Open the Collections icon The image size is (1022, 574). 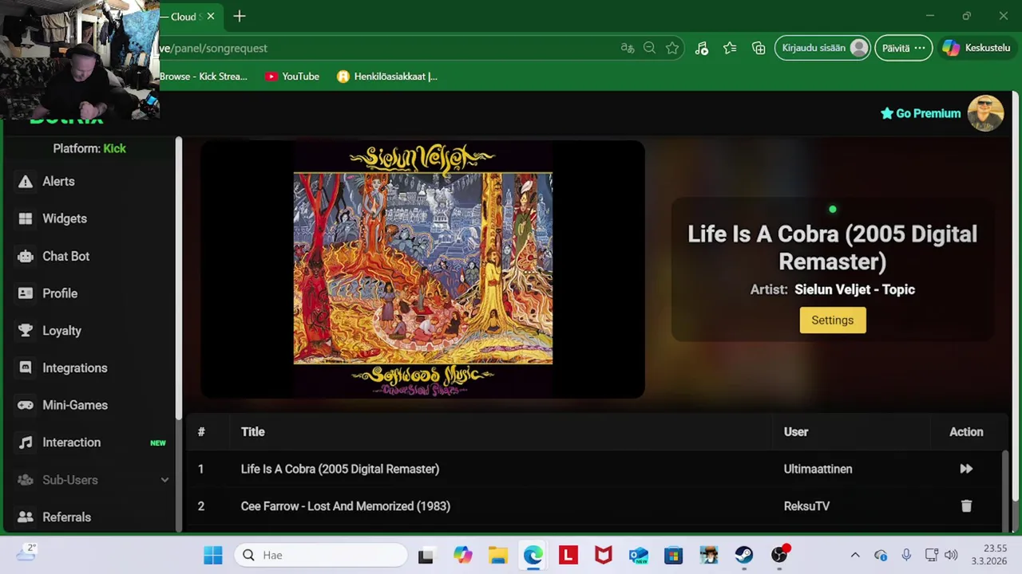click(759, 48)
